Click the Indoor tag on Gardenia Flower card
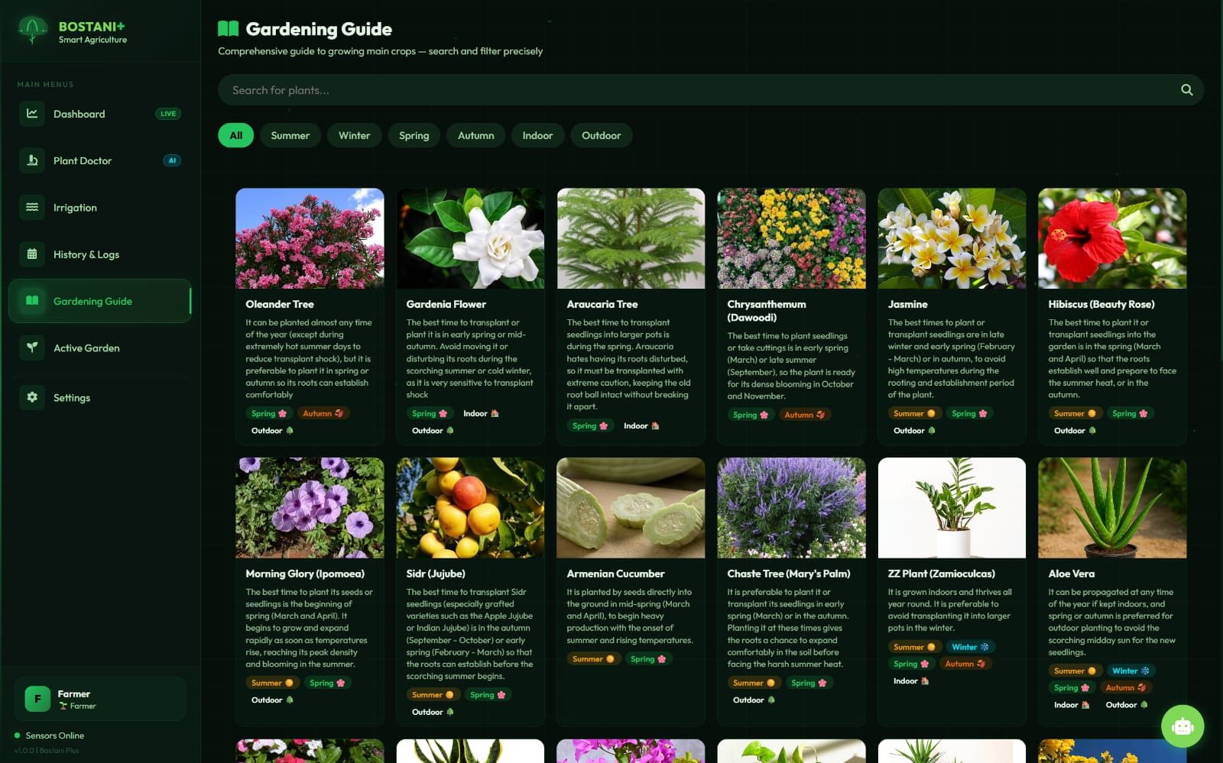The width and height of the screenshot is (1223, 763). [x=480, y=413]
